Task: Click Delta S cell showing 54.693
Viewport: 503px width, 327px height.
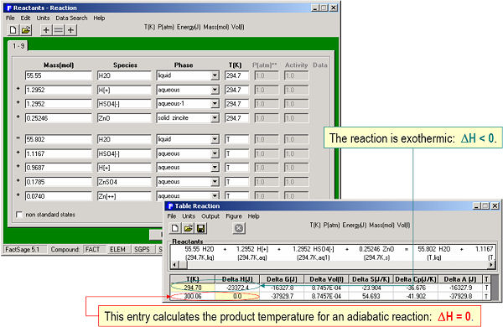Action: 371,296
